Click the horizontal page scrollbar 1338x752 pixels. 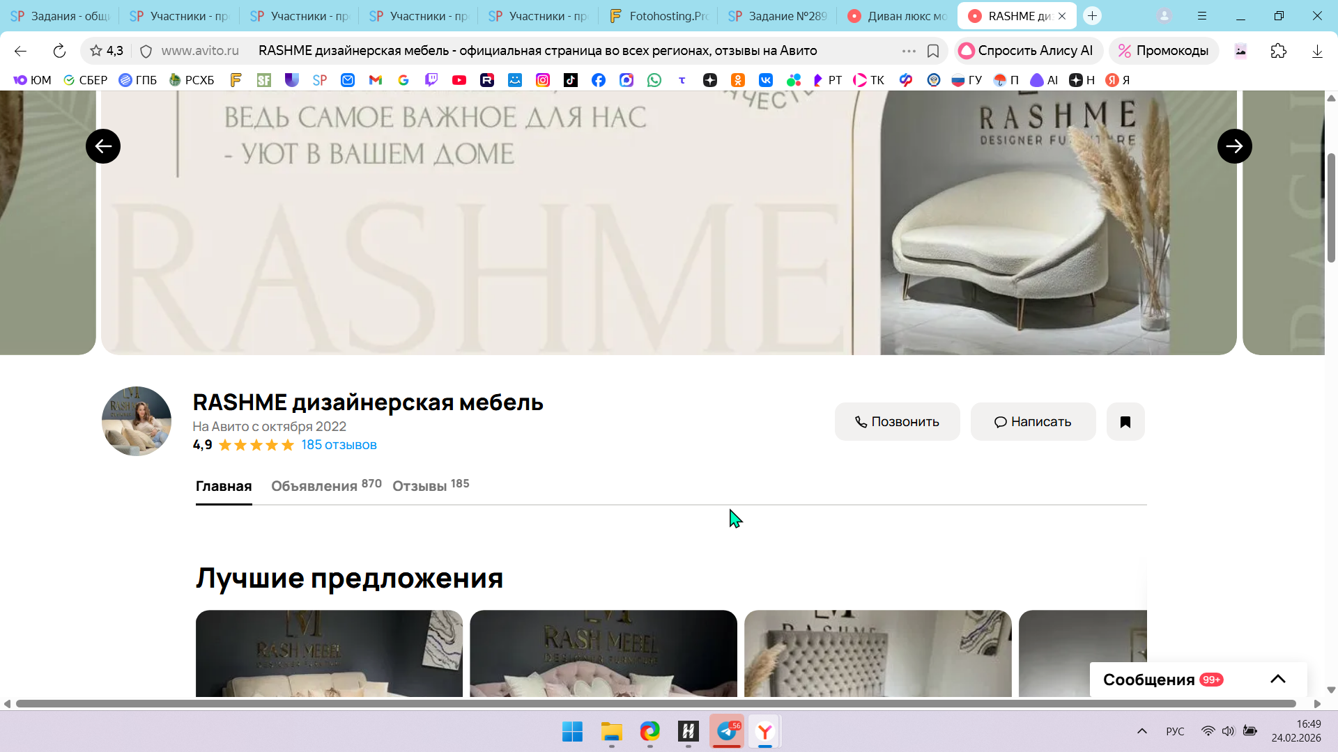tap(655, 704)
